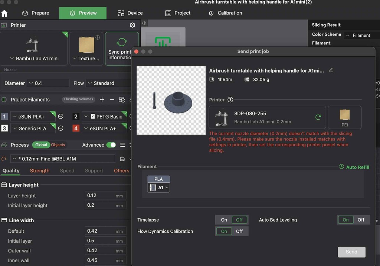Open the A1 filament slot mapping dropdown

coord(159,187)
